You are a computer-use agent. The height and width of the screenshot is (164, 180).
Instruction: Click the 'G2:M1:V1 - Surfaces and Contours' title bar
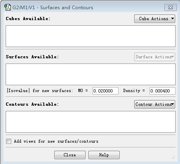[x=53, y=8]
